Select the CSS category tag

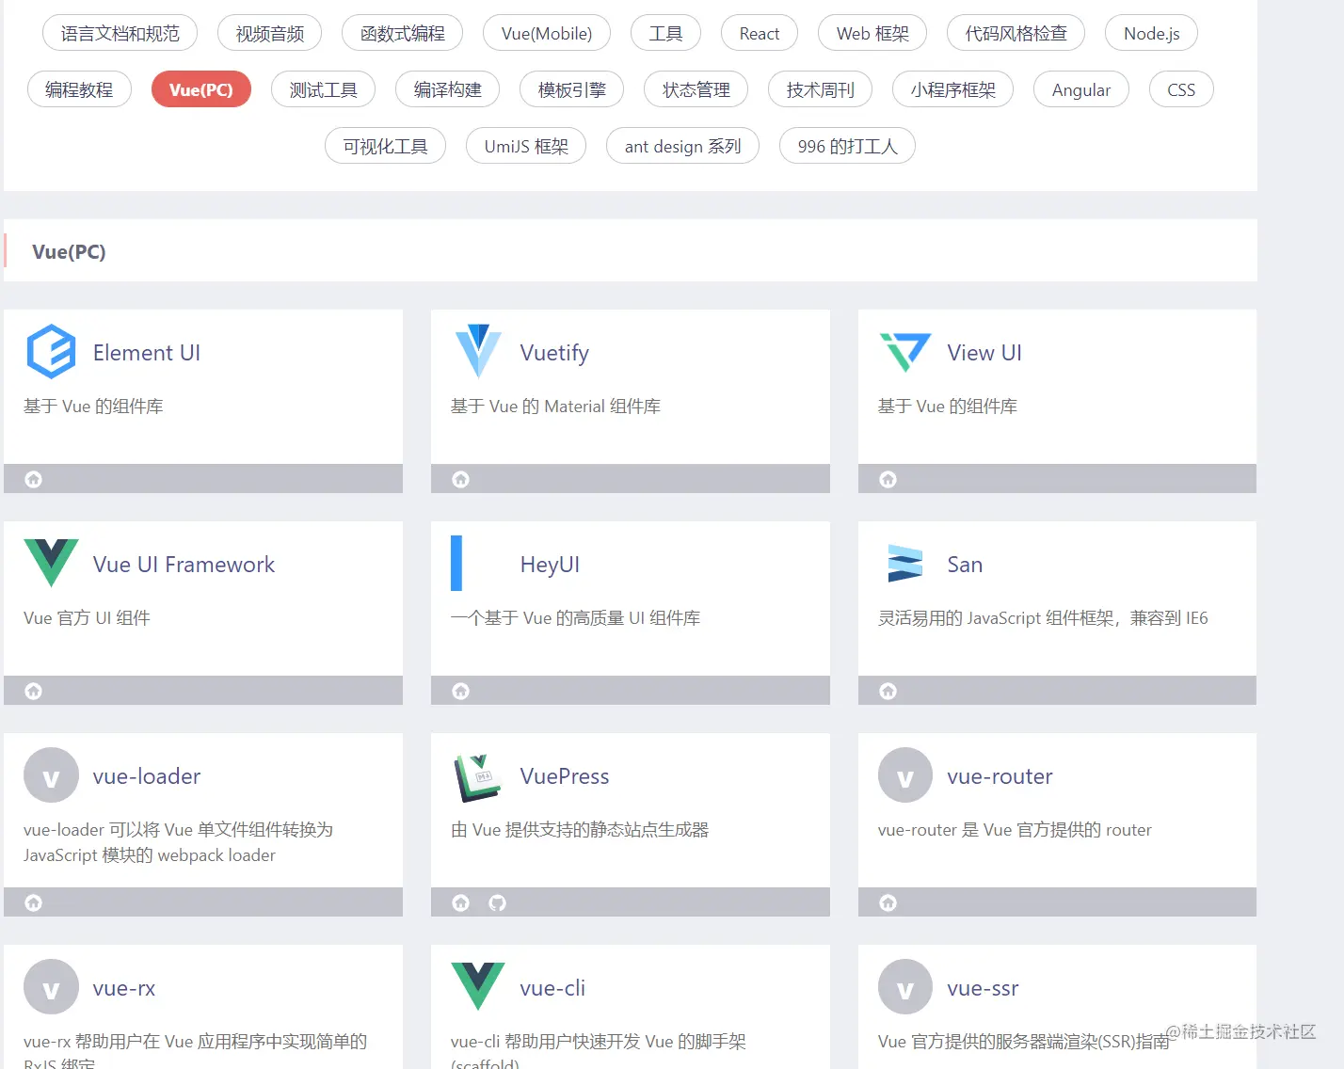pos(1181,89)
